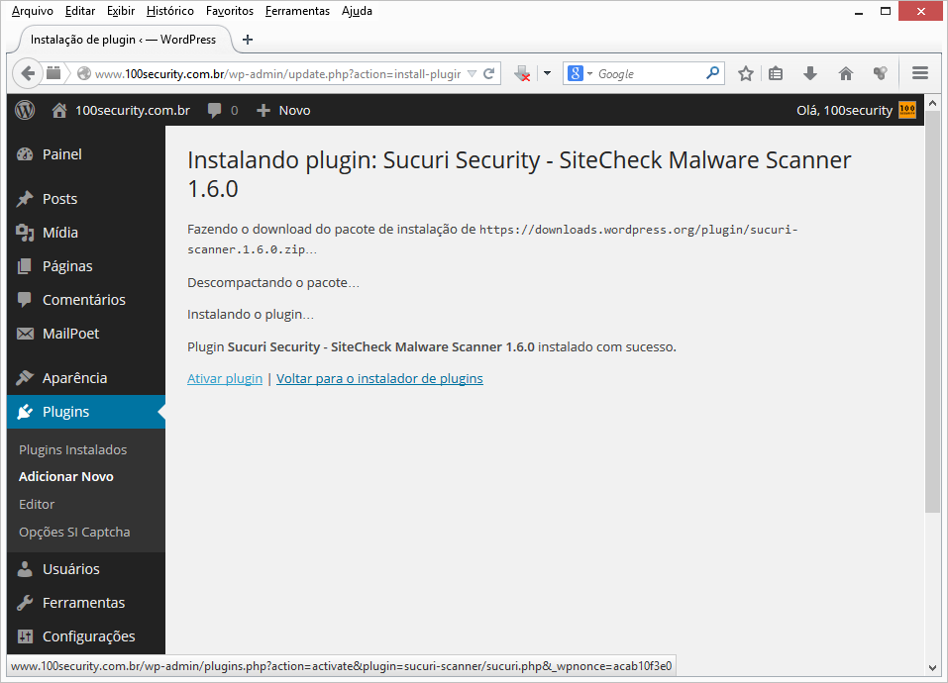948x683 pixels.
Task: Click the scrollbar up arrow
Action: pyautogui.click(x=932, y=103)
